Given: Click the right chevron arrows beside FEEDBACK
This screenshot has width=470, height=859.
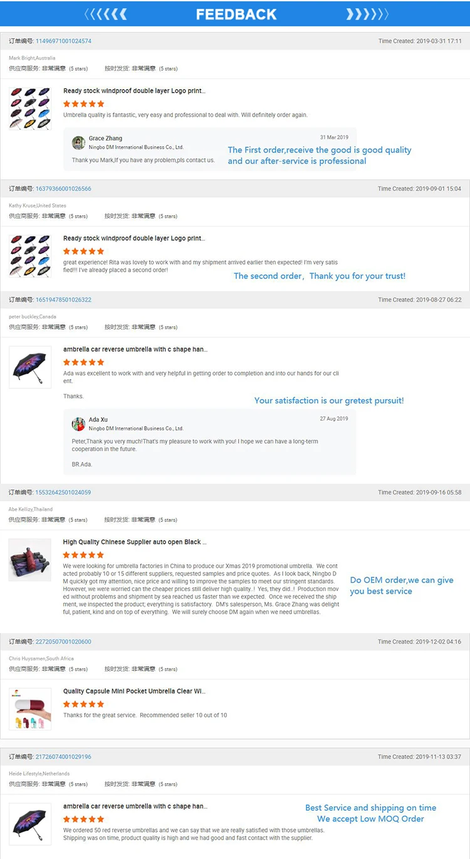Looking at the screenshot, I should (x=367, y=14).
